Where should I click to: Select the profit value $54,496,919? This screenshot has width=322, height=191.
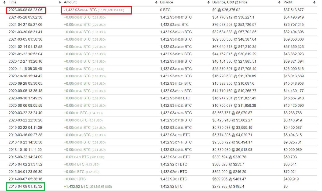(x=294, y=17)
